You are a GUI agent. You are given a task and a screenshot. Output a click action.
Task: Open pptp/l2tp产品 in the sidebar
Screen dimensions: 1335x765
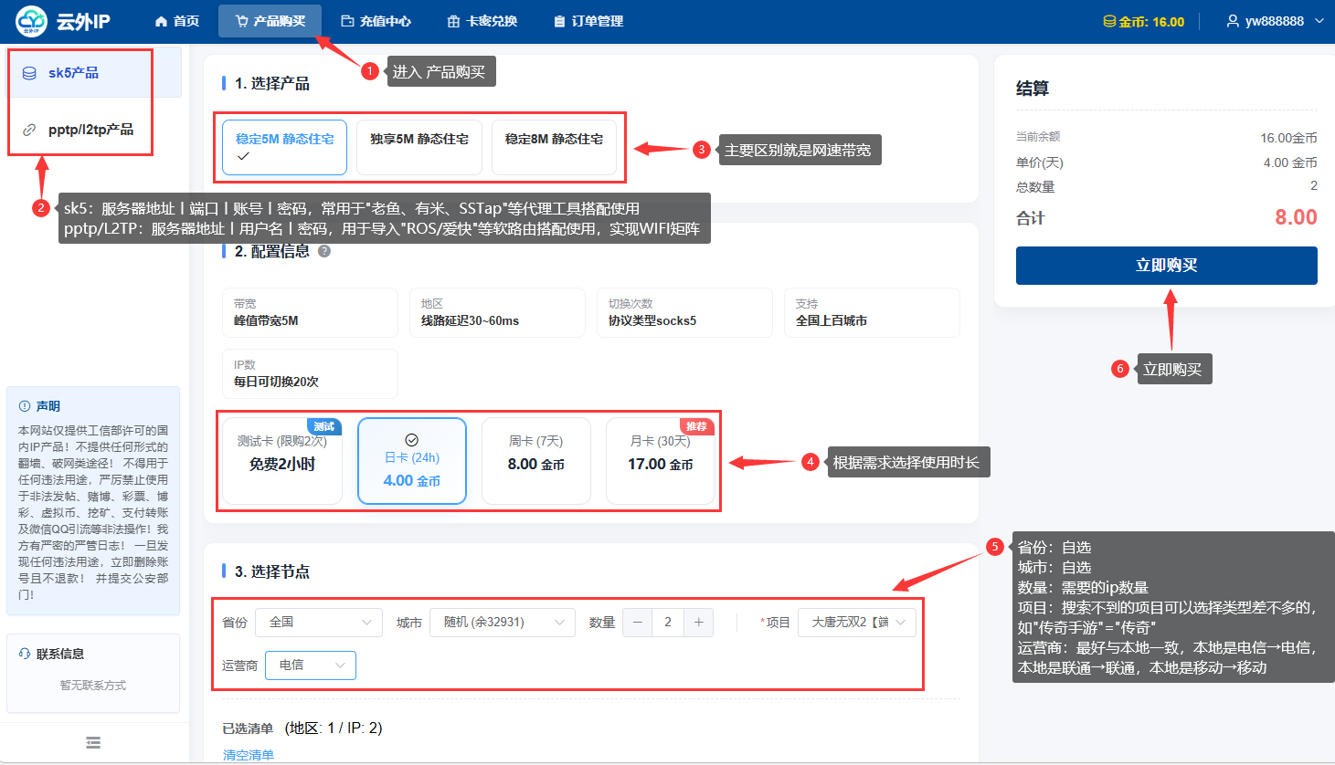pos(90,130)
